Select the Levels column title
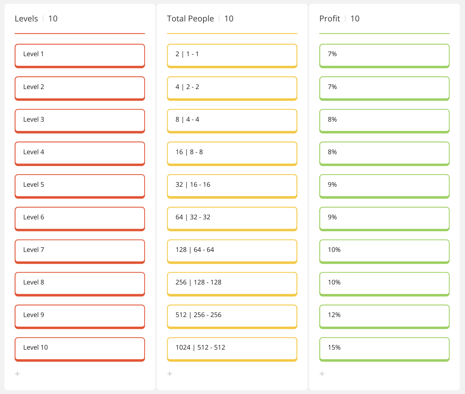This screenshot has width=465, height=394. [26, 19]
